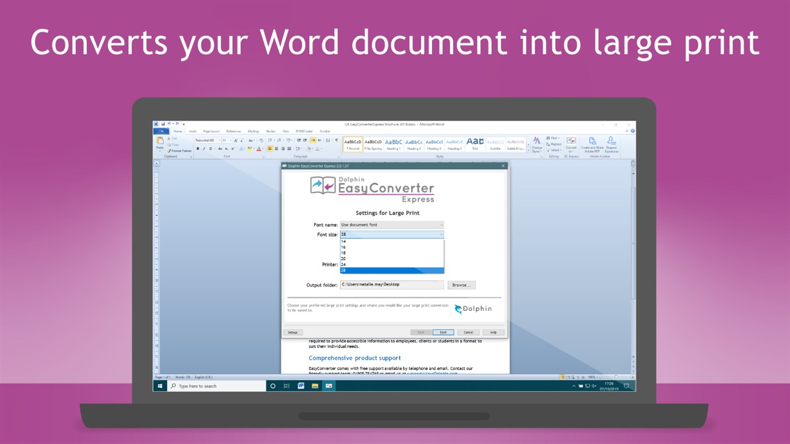Click the Word Help question mark icon

(x=632, y=131)
